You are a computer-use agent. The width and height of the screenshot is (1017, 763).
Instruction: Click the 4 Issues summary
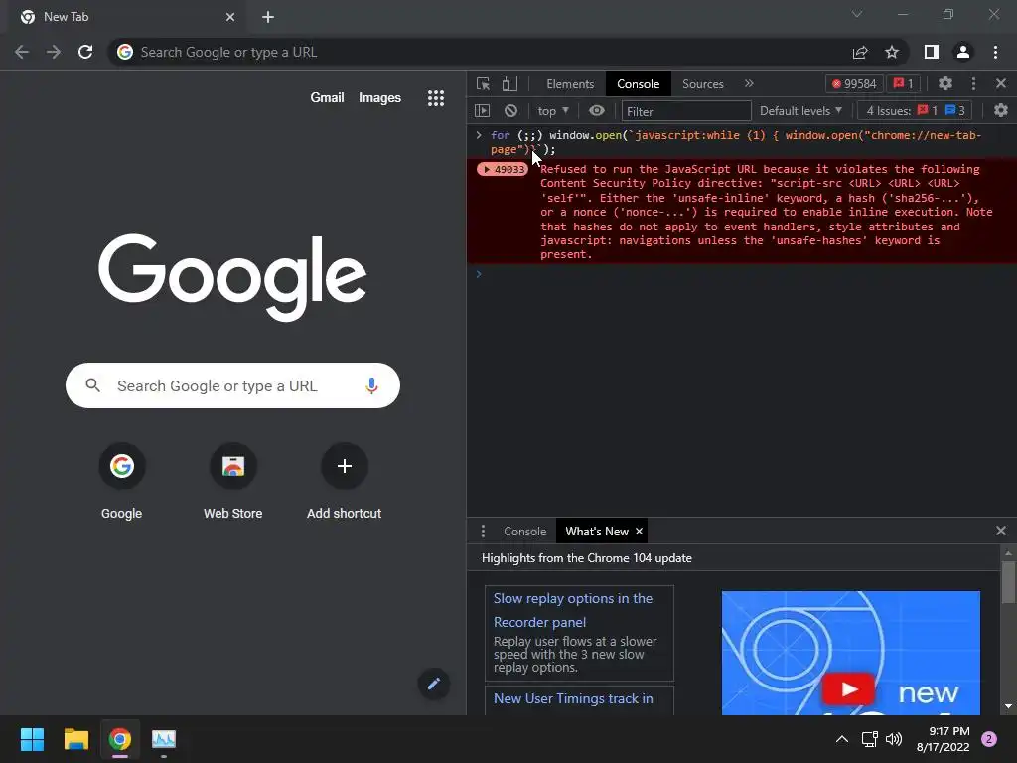pos(915,111)
